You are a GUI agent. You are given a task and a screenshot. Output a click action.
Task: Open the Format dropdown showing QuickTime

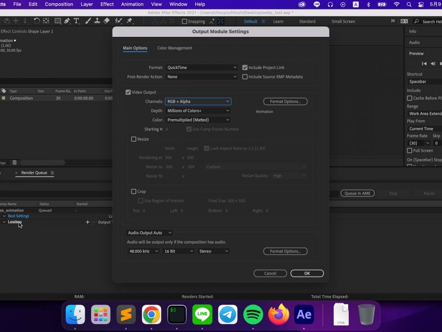coord(202,67)
